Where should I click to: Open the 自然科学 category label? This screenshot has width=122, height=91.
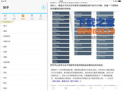click(x=7, y=36)
